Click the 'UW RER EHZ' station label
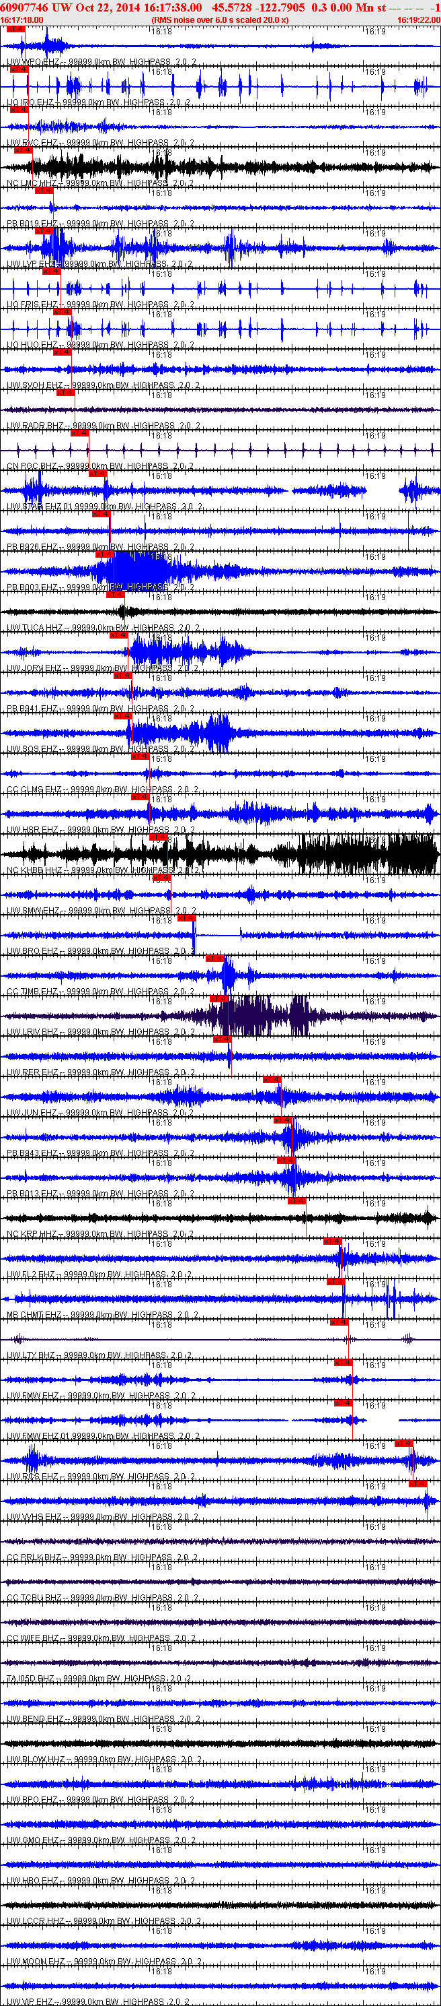 point(33,1073)
